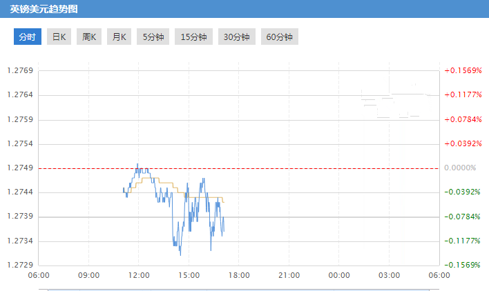Click the 1.2769 price axis label
489x291 pixels.
tap(19, 70)
